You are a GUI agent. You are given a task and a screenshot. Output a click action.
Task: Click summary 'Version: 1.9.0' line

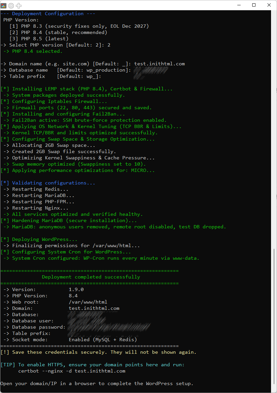(x=43, y=289)
